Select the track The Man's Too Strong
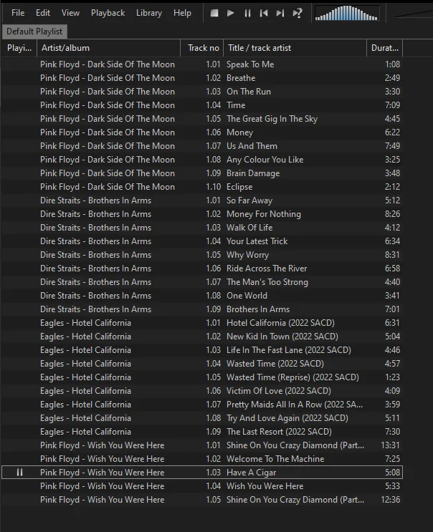 click(202, 282)
